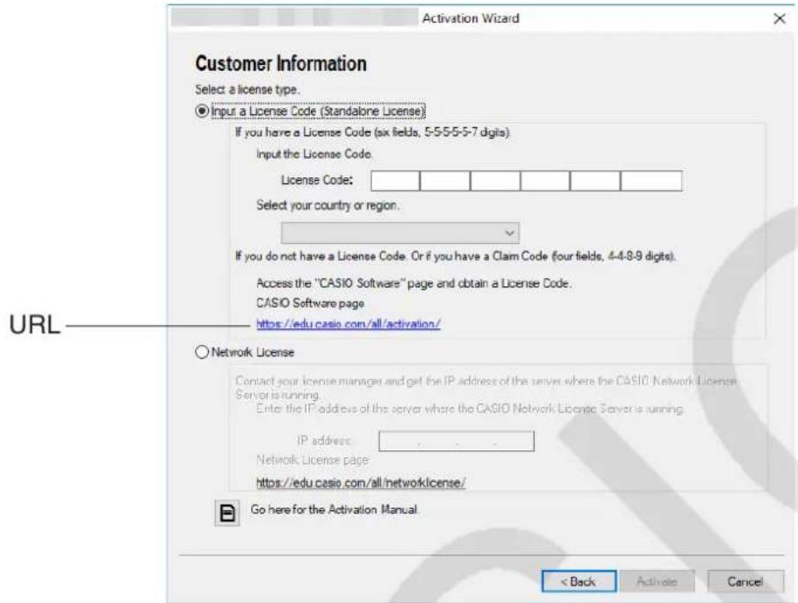Open the networklicense page link

coord(361,483)
